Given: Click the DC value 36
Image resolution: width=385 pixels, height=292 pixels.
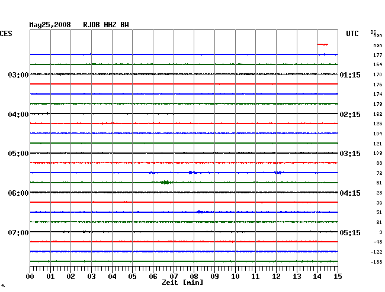Looking at the screenshot, I should pyautogui.click(x=379, y=203).
